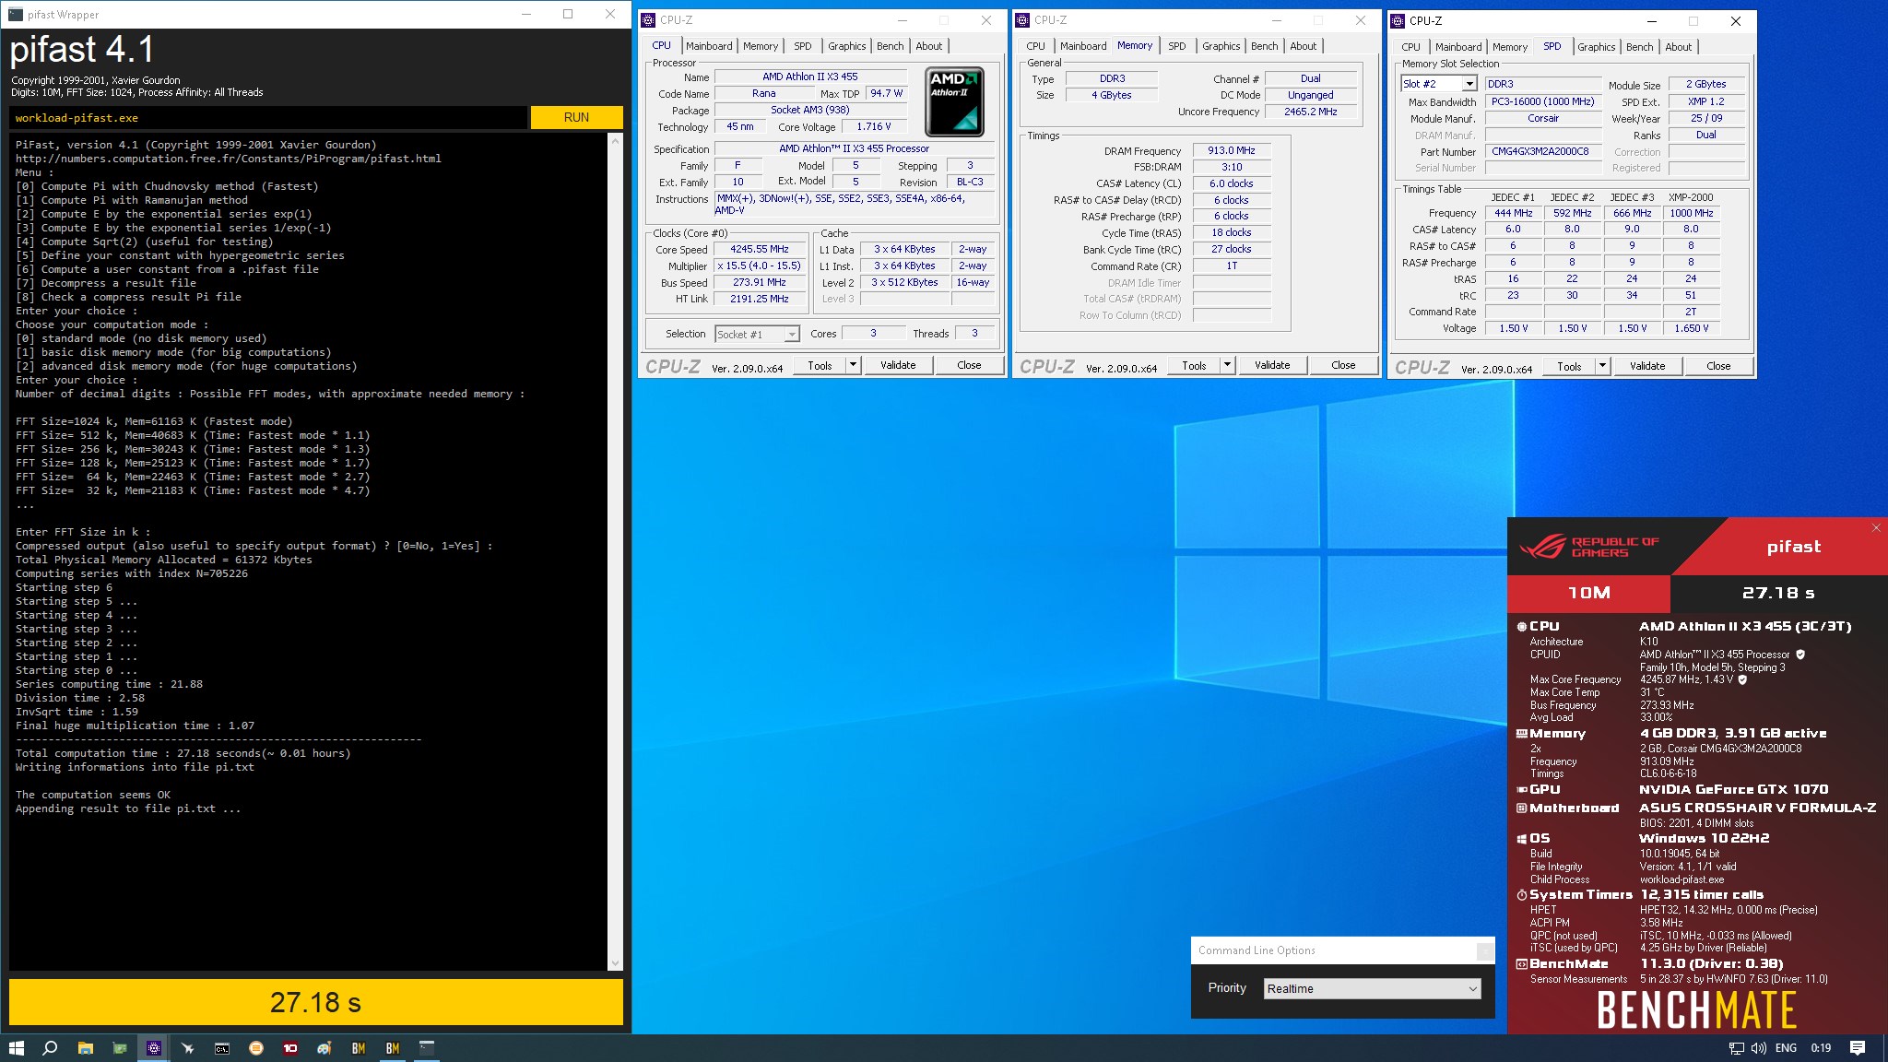Click the Republic of Gamers logo in BenchMate
1888x1062 pixels.
coord(1588,547)
